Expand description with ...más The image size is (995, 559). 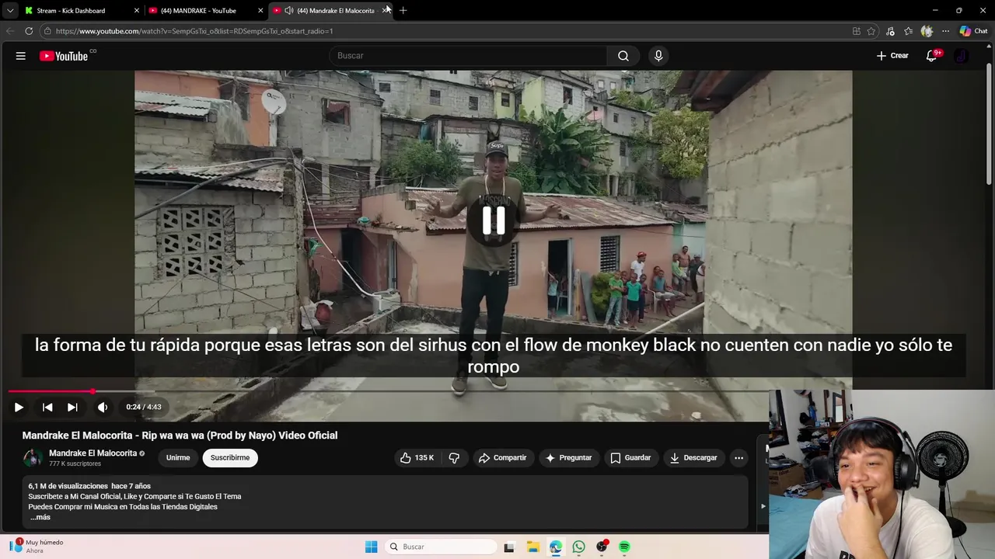[x=40, y=517]
